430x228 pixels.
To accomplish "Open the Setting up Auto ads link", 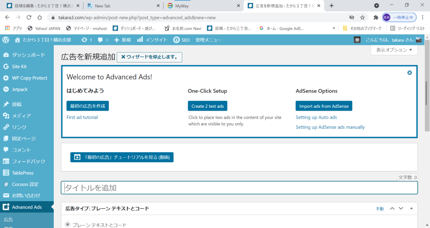I will (316, 117).
